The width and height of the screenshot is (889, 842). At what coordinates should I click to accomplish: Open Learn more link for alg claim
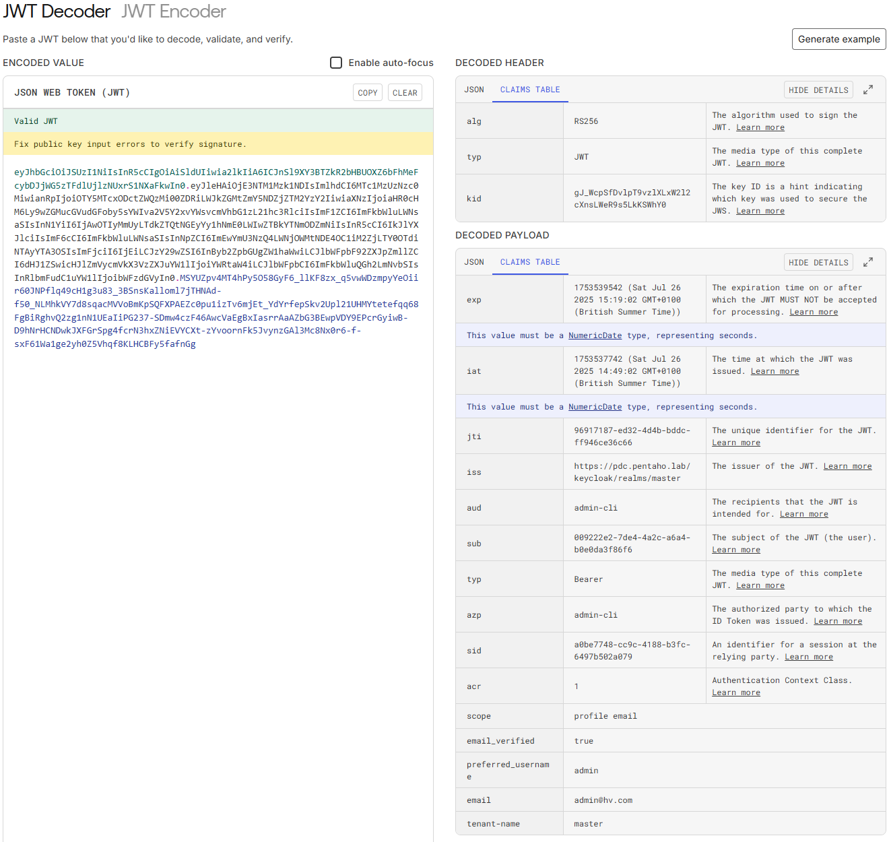(760, 127)
